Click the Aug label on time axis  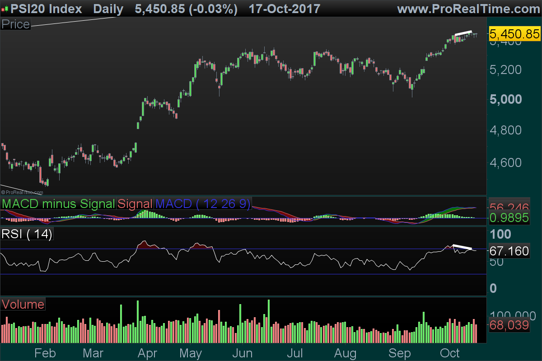tap(346, 353)
